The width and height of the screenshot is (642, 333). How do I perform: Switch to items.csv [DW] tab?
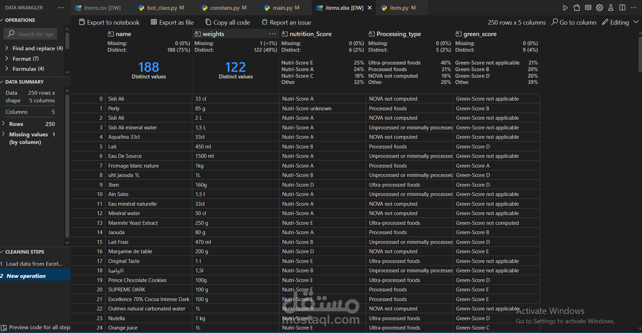pyautogui.click(x=102, y=8)
